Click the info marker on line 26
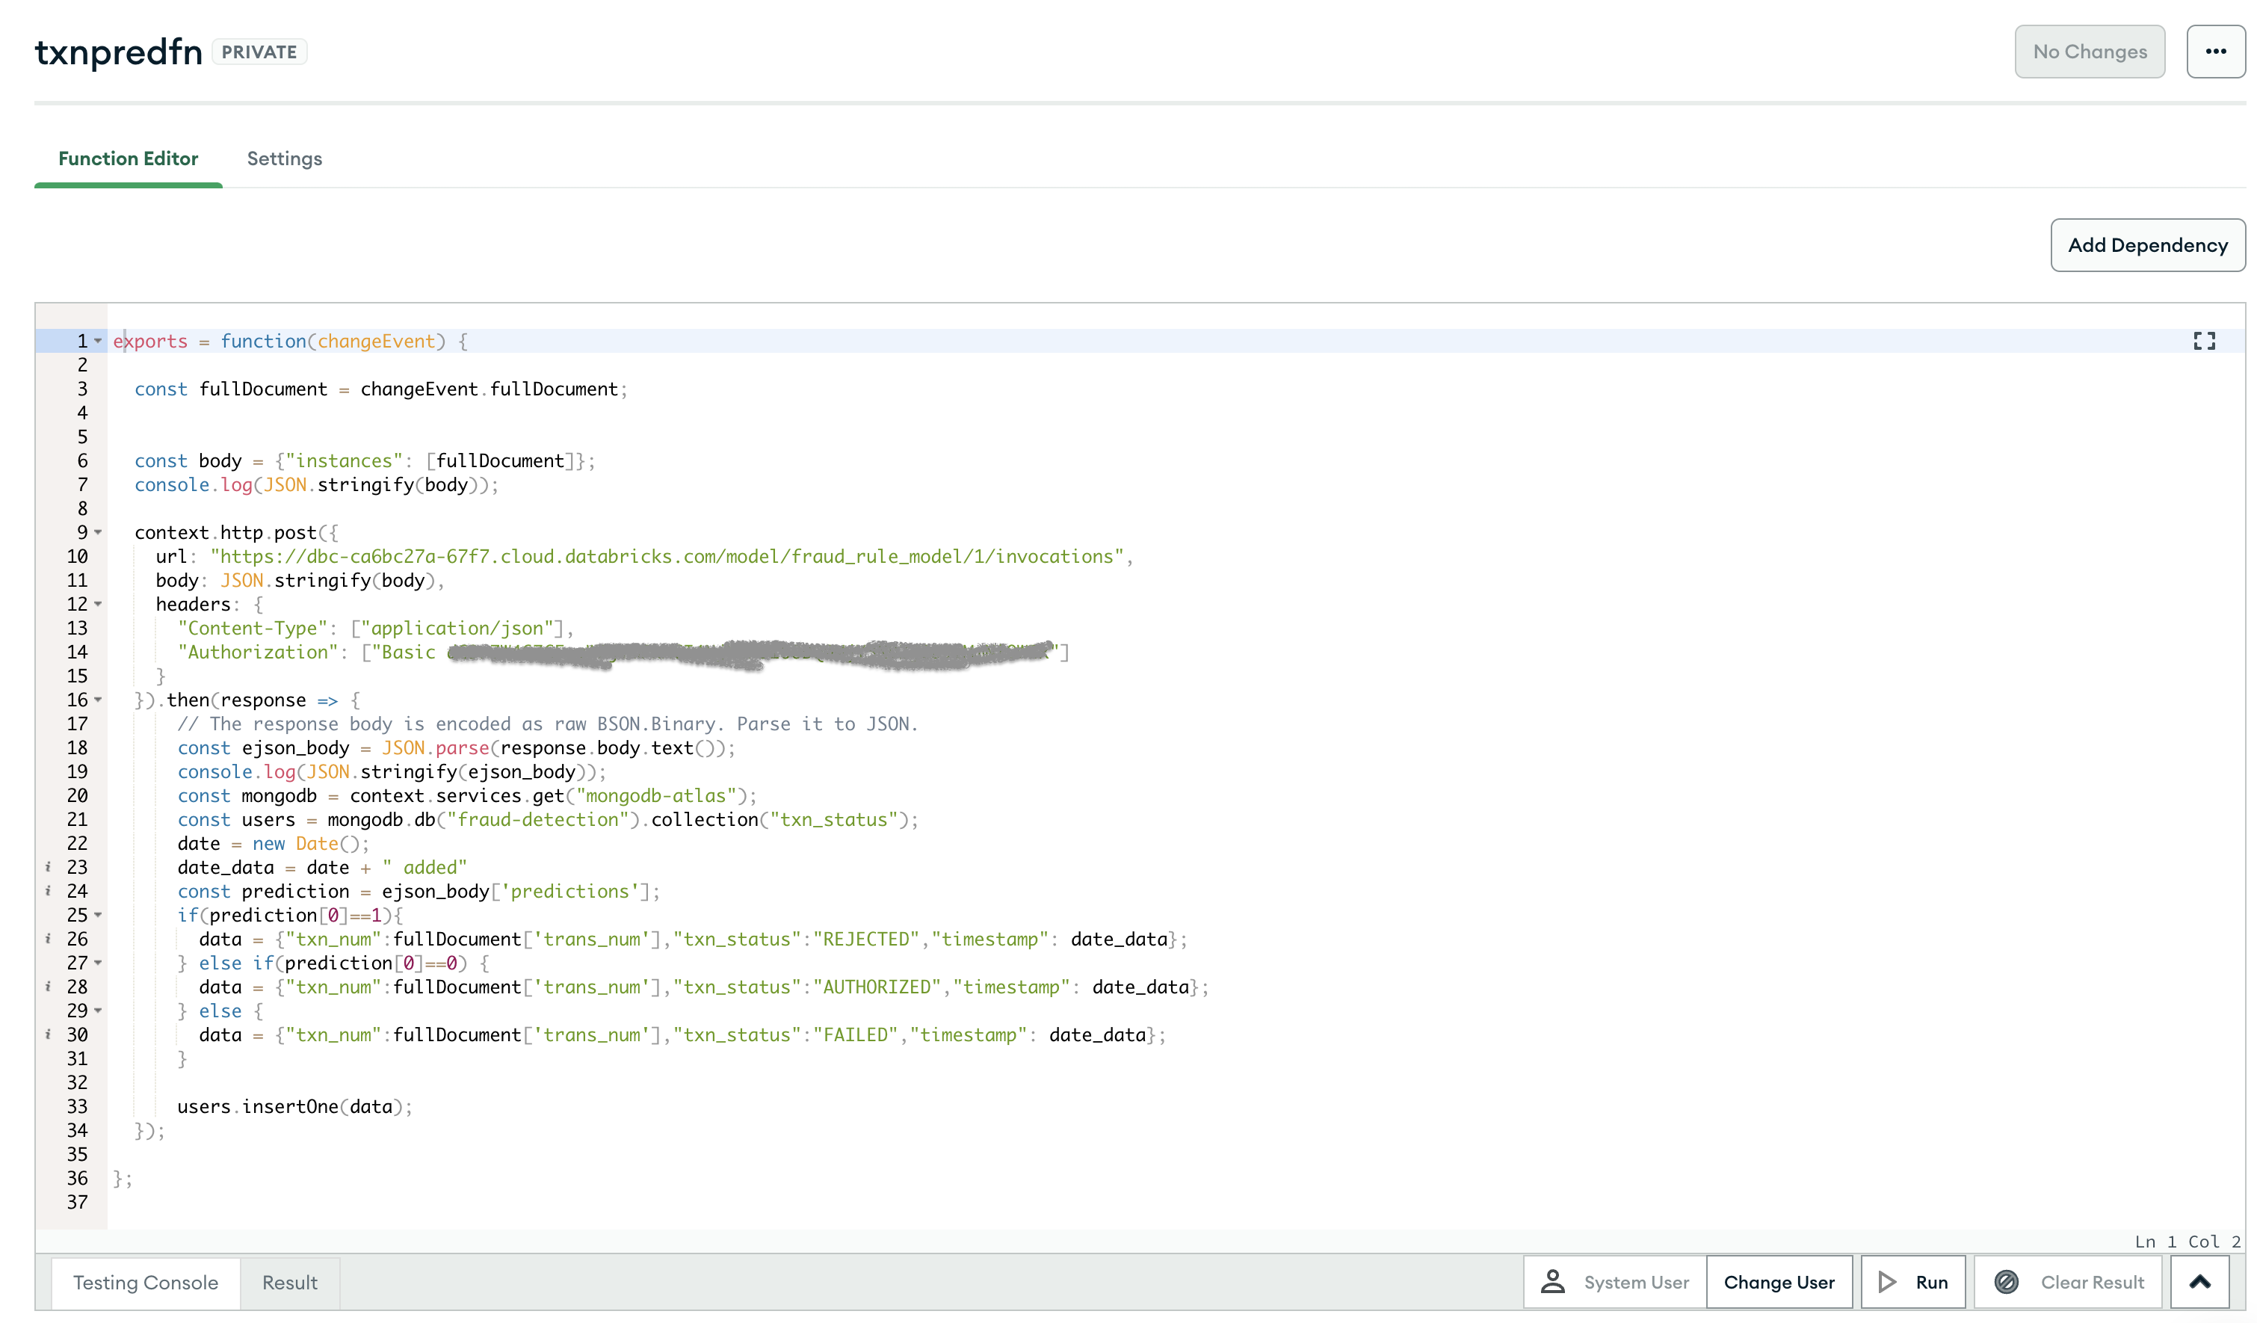This screenshot has height=1323, width=2257. tap(49, 939)
